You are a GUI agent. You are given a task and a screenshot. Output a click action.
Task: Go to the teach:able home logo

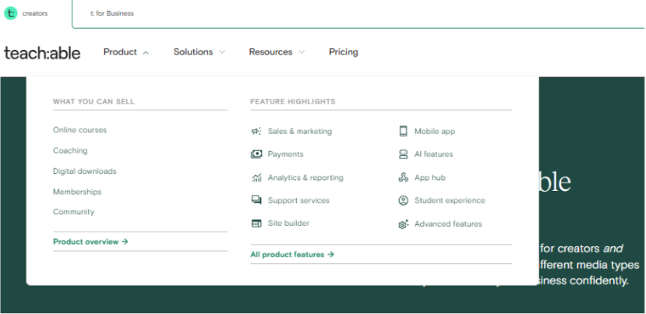click(42, 52)
